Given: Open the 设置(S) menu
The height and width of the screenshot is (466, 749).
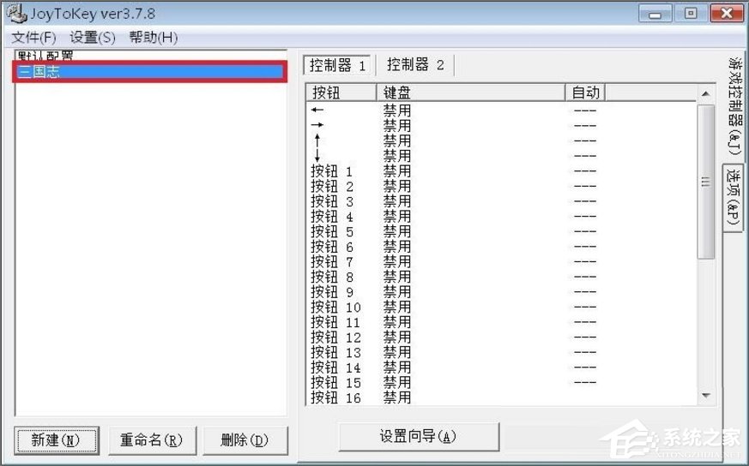Looking at the screenshot, I should tap(92, 37).
